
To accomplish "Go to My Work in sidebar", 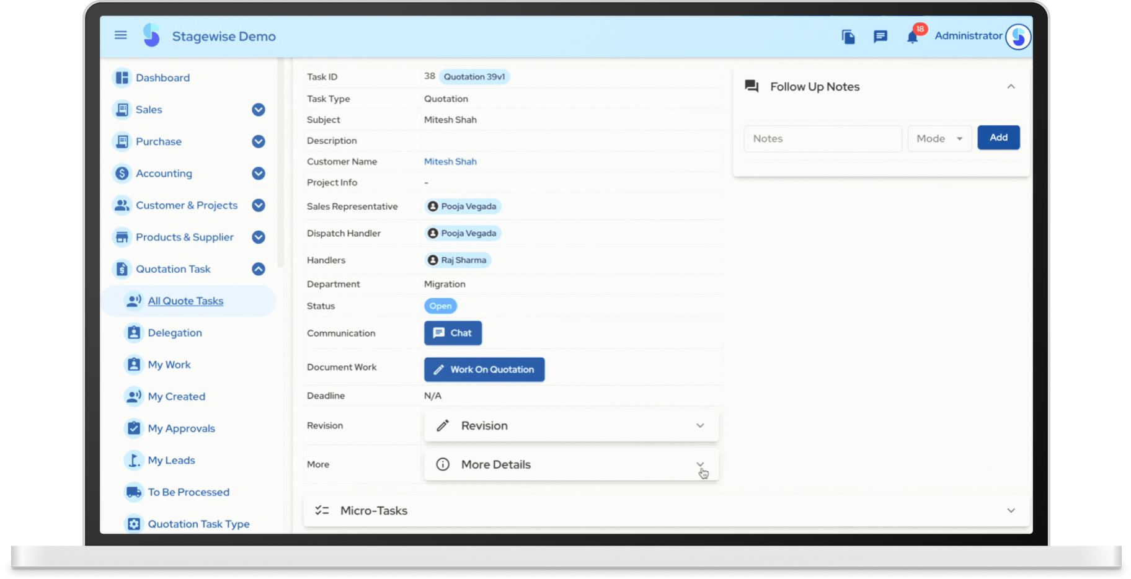I will point(169,365).
